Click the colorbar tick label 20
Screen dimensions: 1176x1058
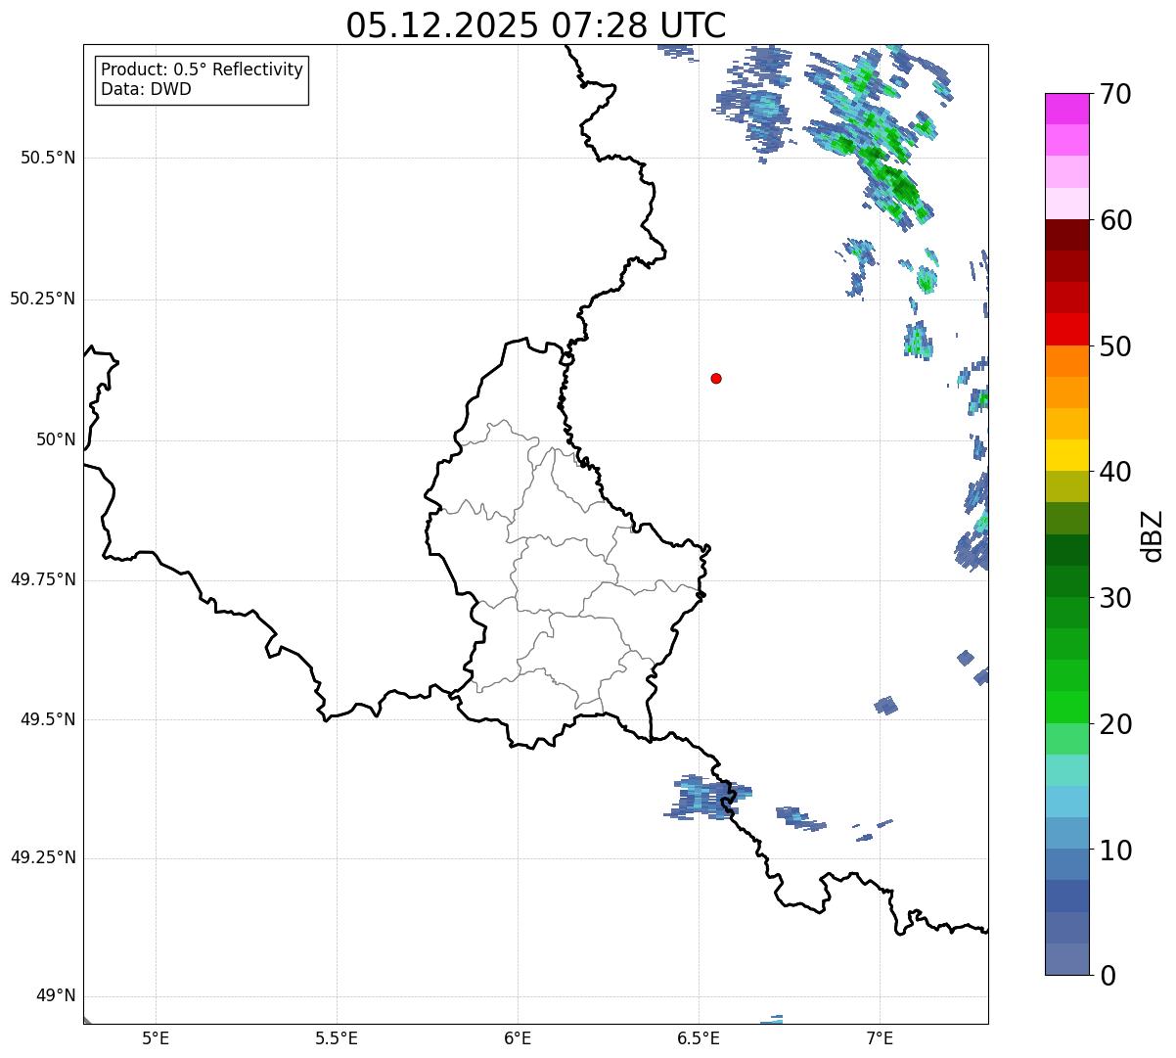tap(1115, 724)
